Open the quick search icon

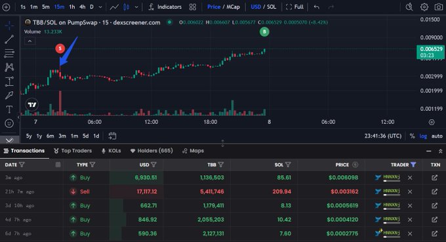[409, 7]
